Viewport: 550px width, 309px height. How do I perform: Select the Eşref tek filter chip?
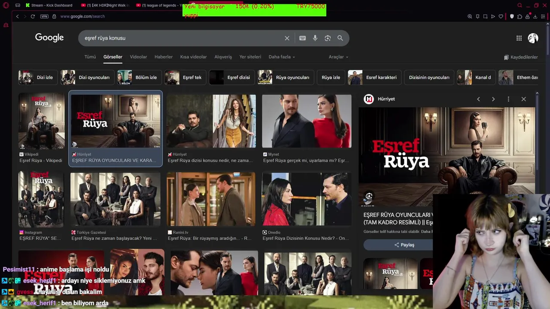point(185,77)
